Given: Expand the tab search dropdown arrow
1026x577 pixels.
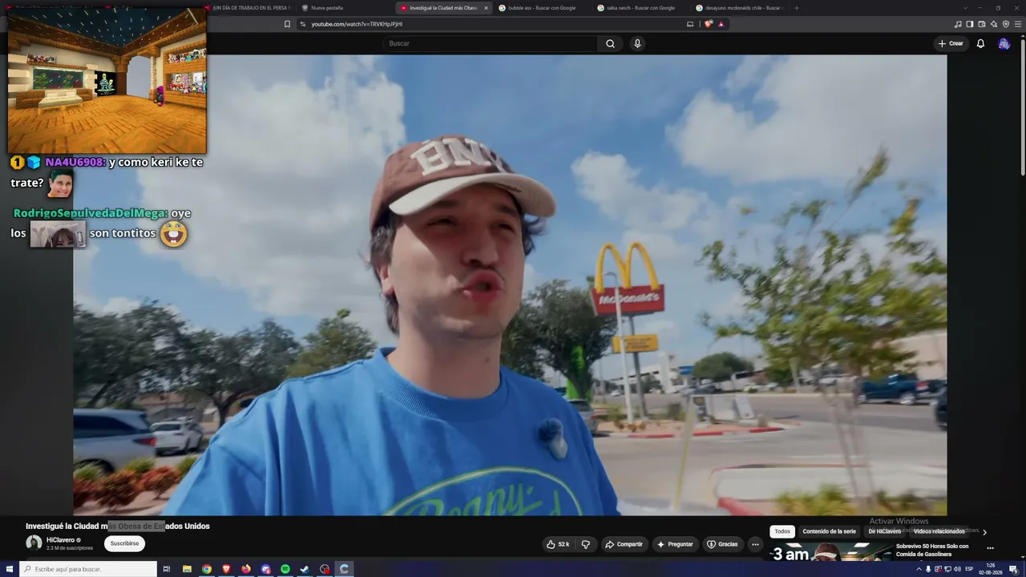Looking at the screenshot, I should pos(964,8).
